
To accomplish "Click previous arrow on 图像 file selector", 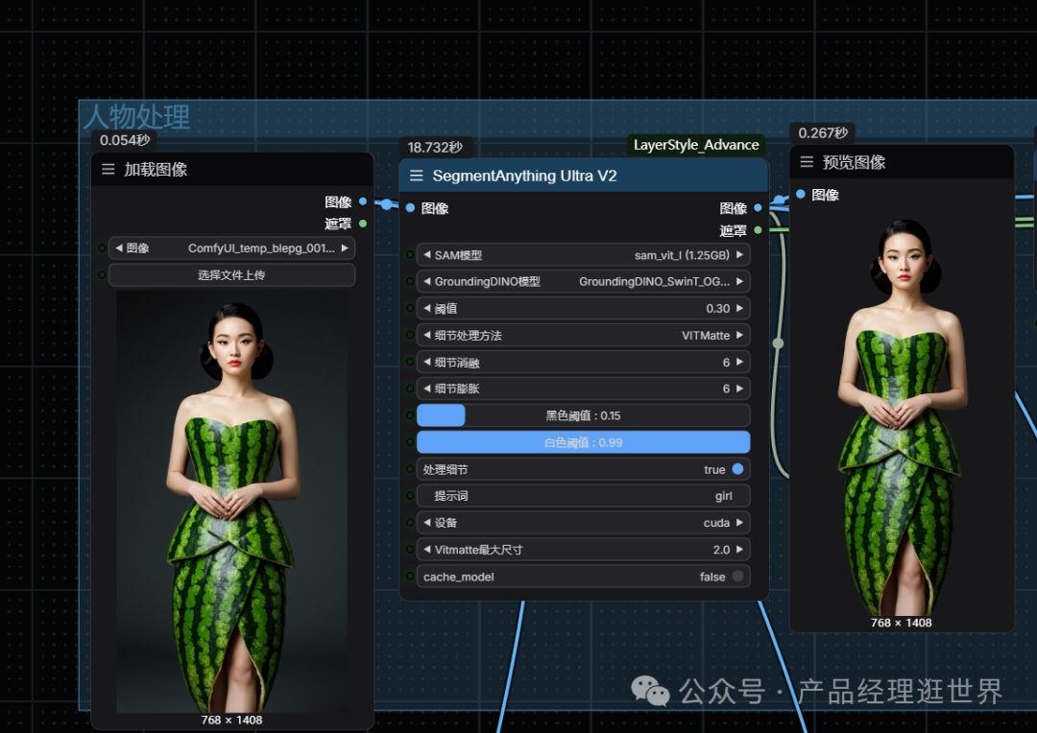I will point(118,248).
